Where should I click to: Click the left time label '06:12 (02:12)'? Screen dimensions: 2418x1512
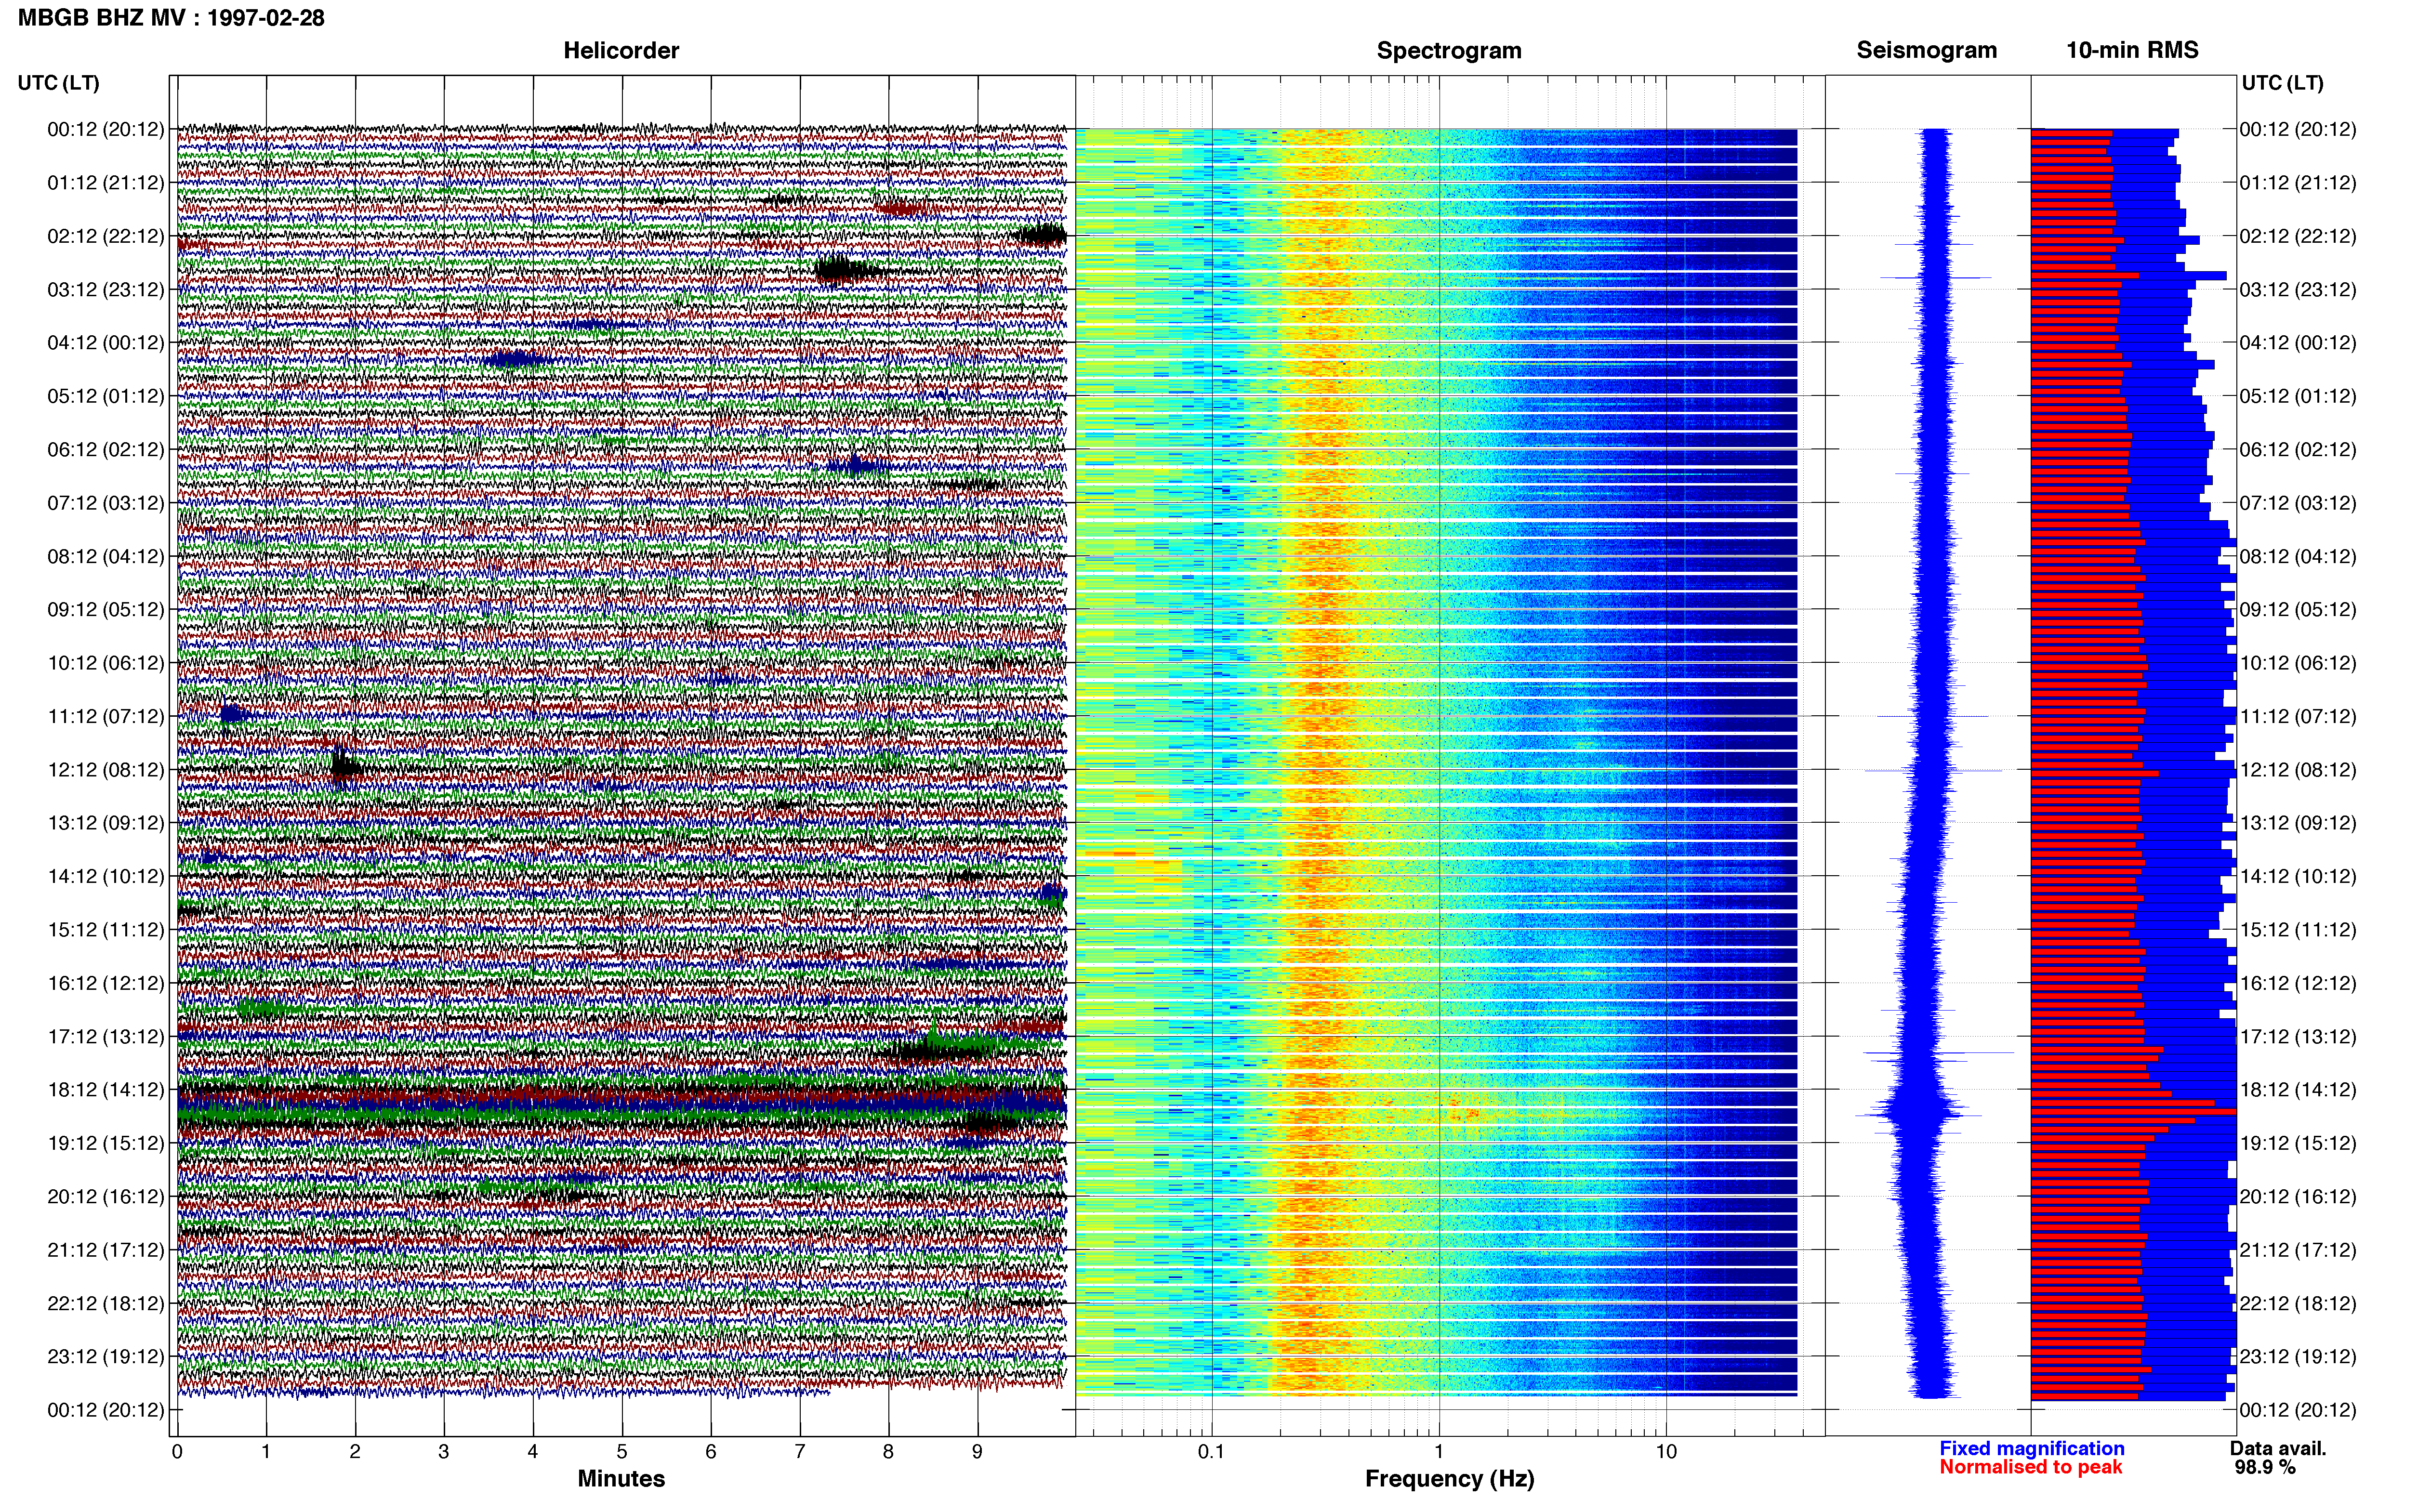point(106,450)
